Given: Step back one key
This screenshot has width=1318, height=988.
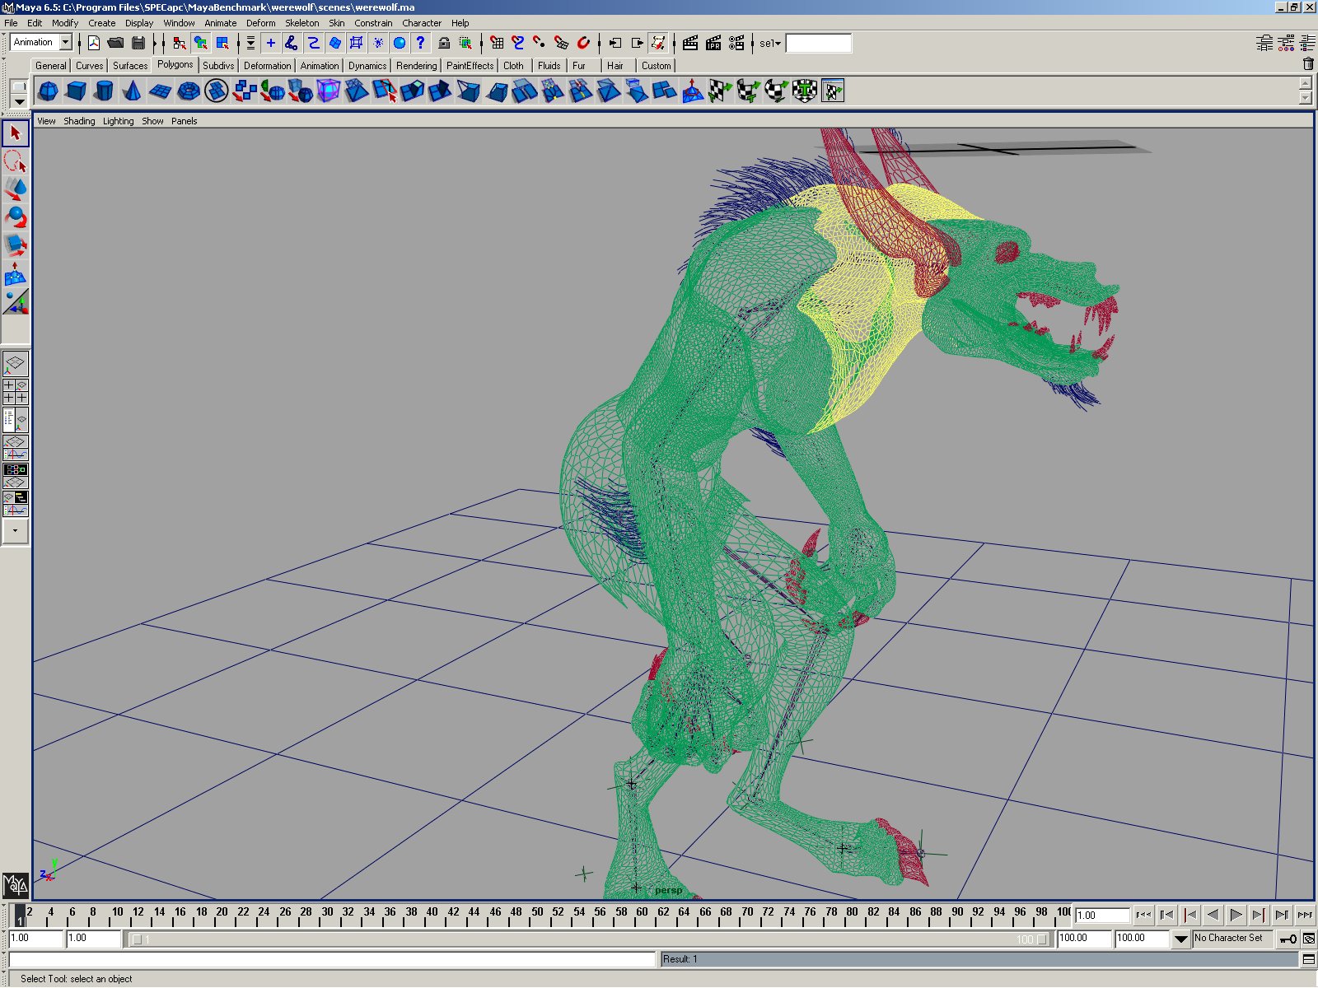Looking at the screenshot, I should point(1189,915).
